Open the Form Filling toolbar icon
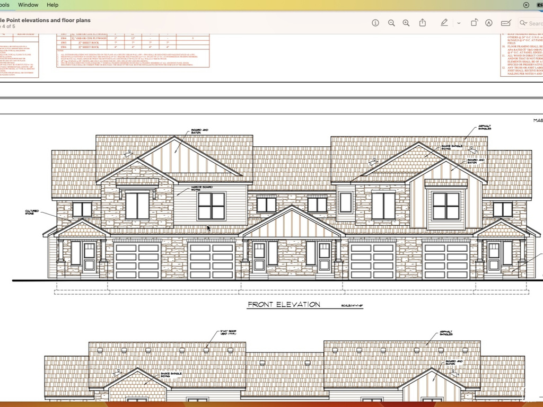This screenshot has height=407, width=543. pos(506,23)
